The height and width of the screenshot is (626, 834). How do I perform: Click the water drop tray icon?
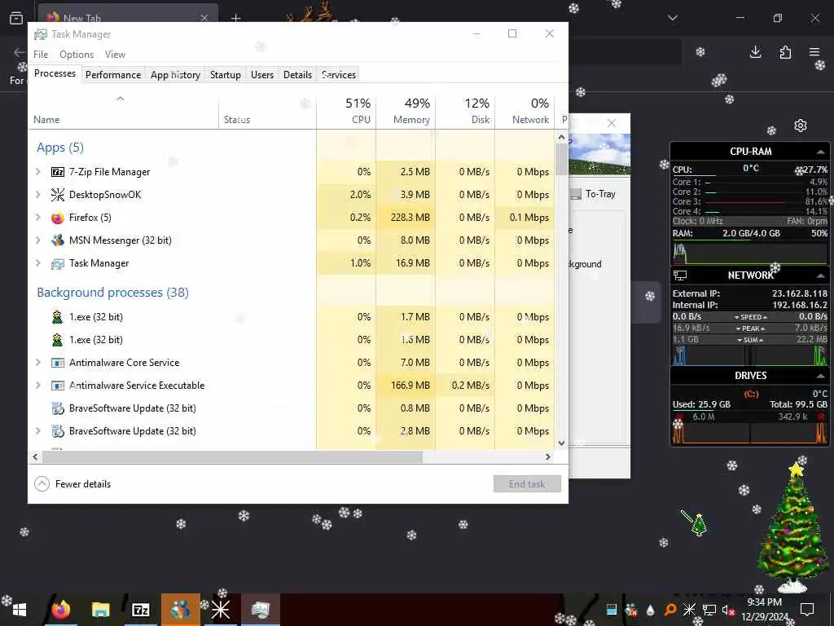point(651,610)
